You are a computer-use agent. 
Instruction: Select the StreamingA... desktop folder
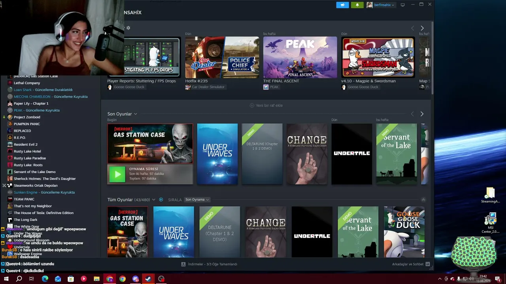click(x=490, y=195)
